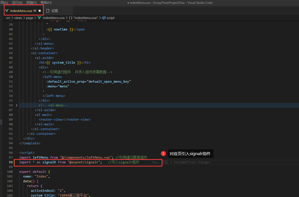The image size is (299, 197).
Task: Click the unsaved dot on IndexMenu.vue tab
Action: (40, 11)
